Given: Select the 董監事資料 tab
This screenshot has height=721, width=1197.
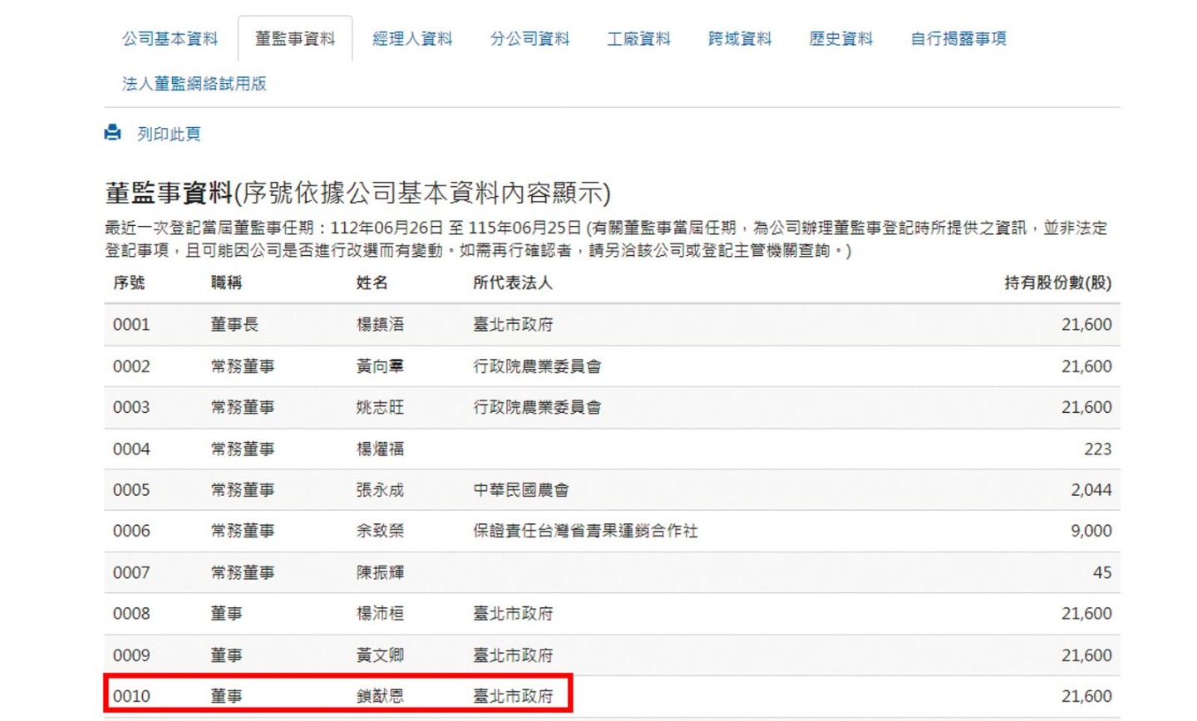Looking at the screenshot, I should coord(295,38).
